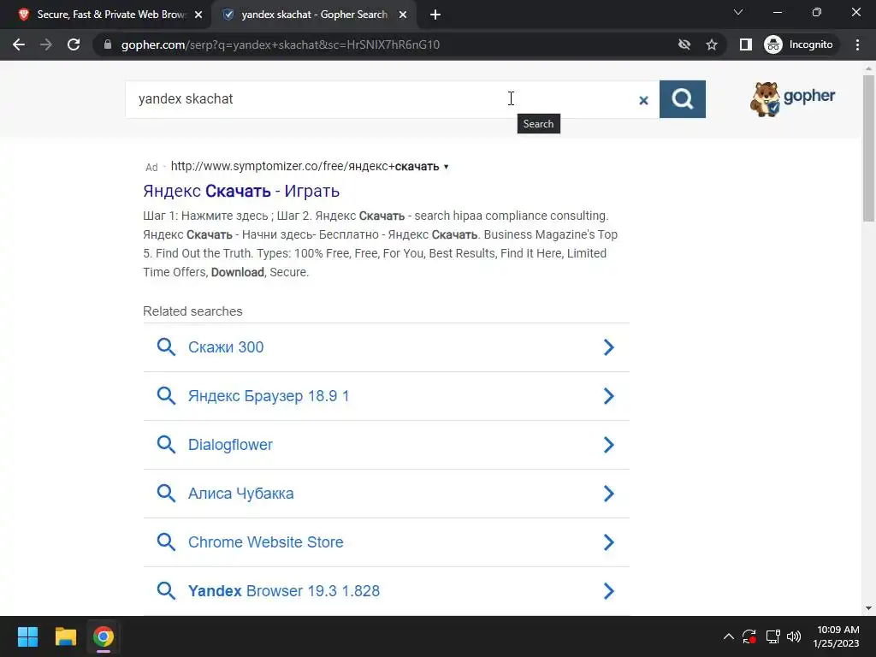Open network settings tray icon
The width and height of the screenshot is (876, 657).
pos(772,636)
